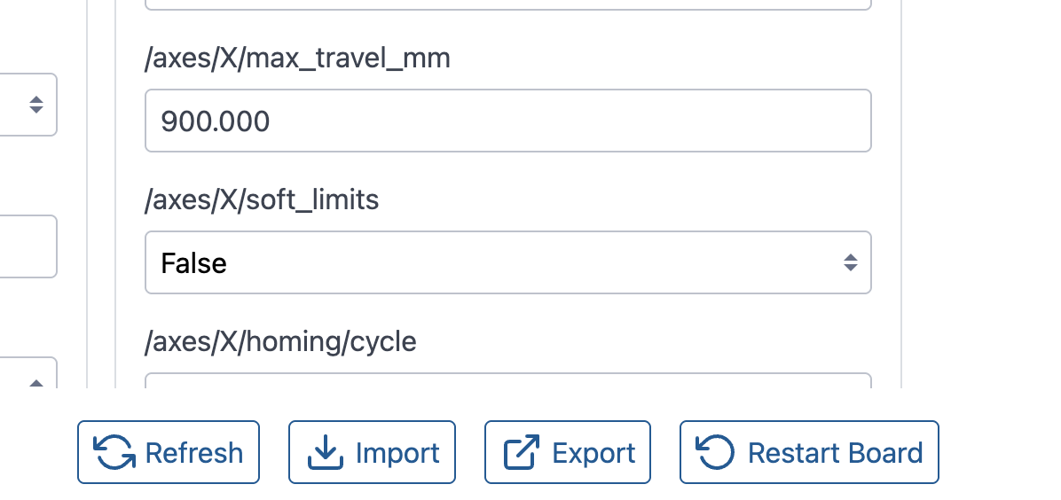Focus the cut-off text box on left edge
Screen dimensions: 1061x500
coord(27,246)
